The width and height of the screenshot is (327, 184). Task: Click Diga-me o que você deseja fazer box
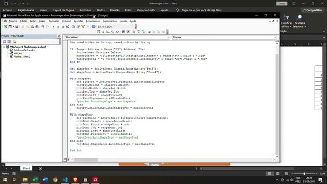[x=201, y=10]
